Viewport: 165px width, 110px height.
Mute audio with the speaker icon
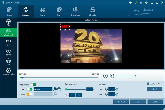[x=112, y=76]
